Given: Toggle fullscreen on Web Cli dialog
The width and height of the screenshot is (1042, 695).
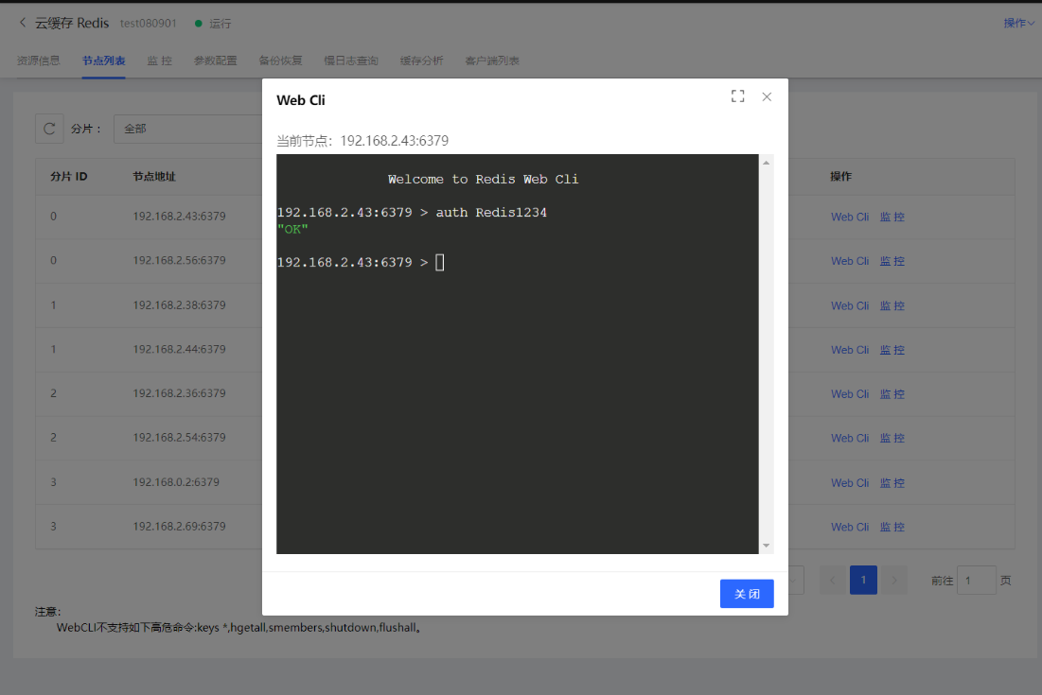Looking at the screenshot, I should click(737, 96).
